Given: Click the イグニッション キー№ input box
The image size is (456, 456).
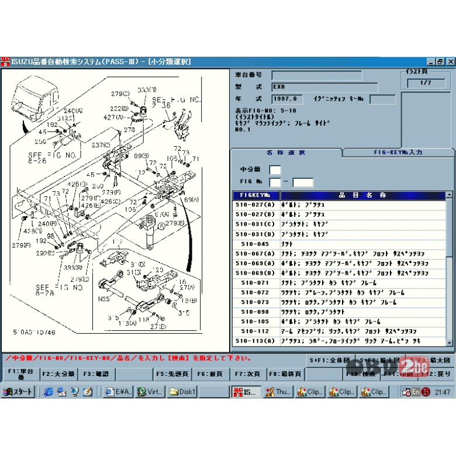Looking at the screenshot, I should tap(382, 99).
